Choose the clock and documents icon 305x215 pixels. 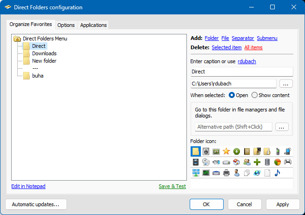pos(206,162)
